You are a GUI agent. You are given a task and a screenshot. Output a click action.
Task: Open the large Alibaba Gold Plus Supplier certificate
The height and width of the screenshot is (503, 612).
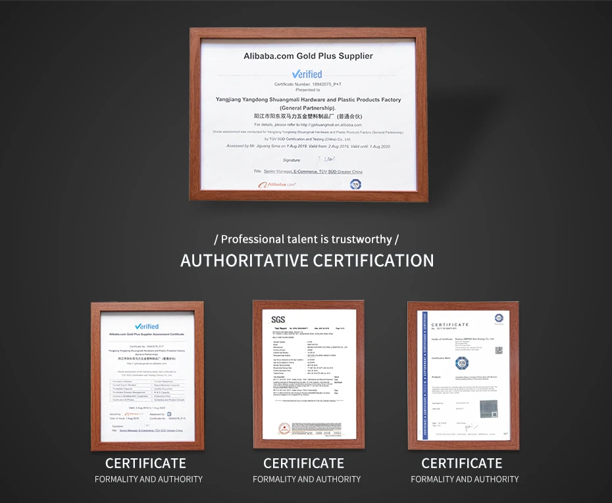coord(309,114)
